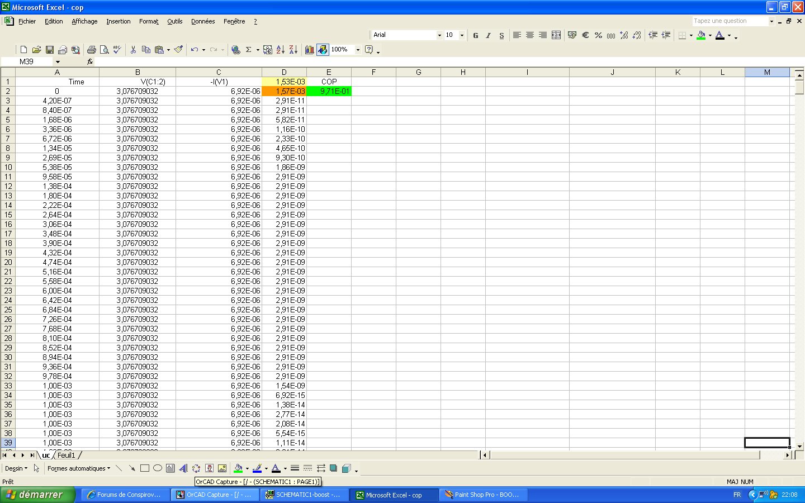Open the font size dropdown

(x=462, y=35)
